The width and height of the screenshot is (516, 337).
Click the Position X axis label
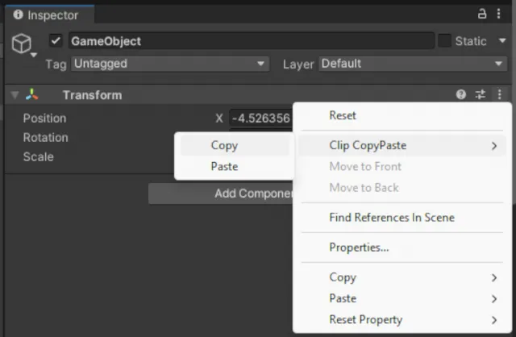(x=219, y=119)
